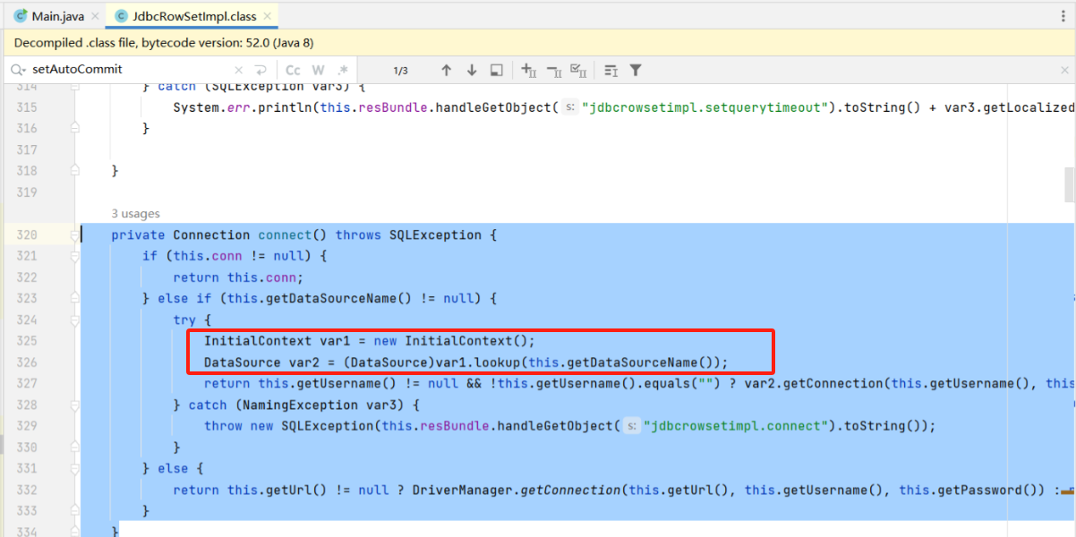Click the JdbcRowSetImpl.class file icon
1076x537 pixels.
coord(120,16)
